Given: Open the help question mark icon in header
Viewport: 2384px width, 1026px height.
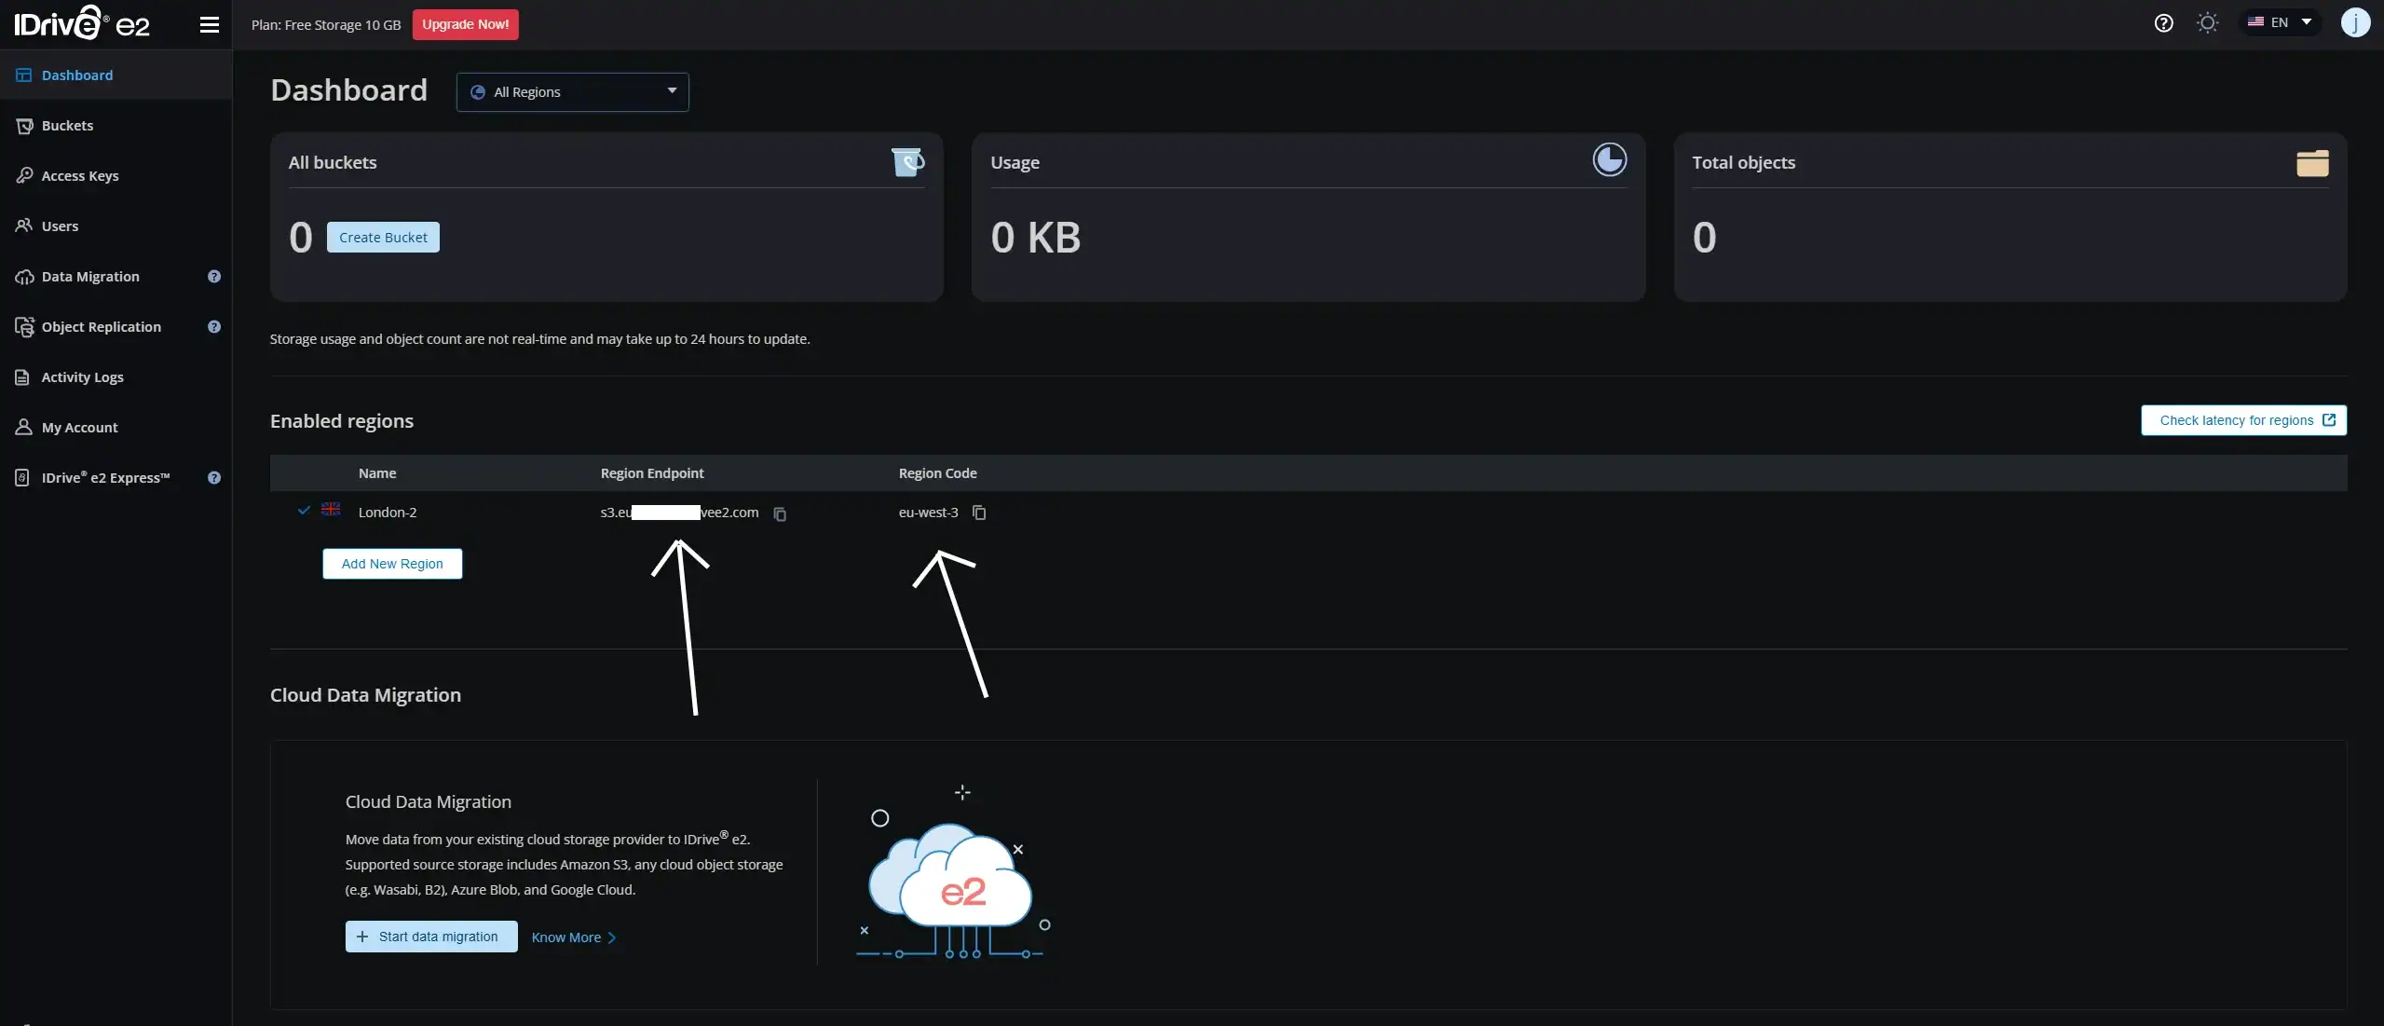Looking at the screenshot, I should [2163, 23].
